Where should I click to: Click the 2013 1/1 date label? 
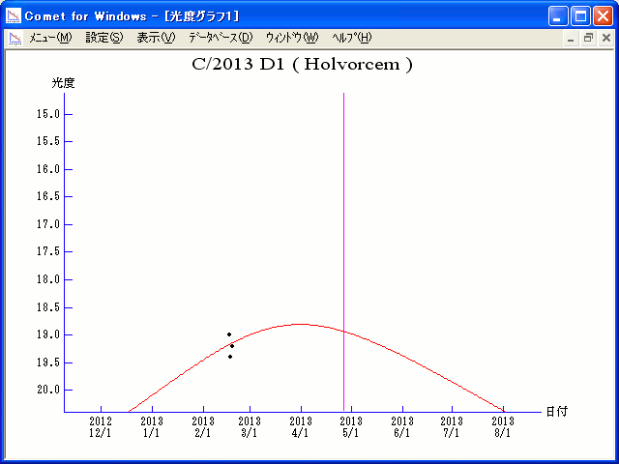152,427
